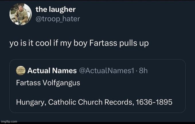The image size is (195, 124).
Task: Visit the @troop_hater handle
Action: (x=58, y=19)
